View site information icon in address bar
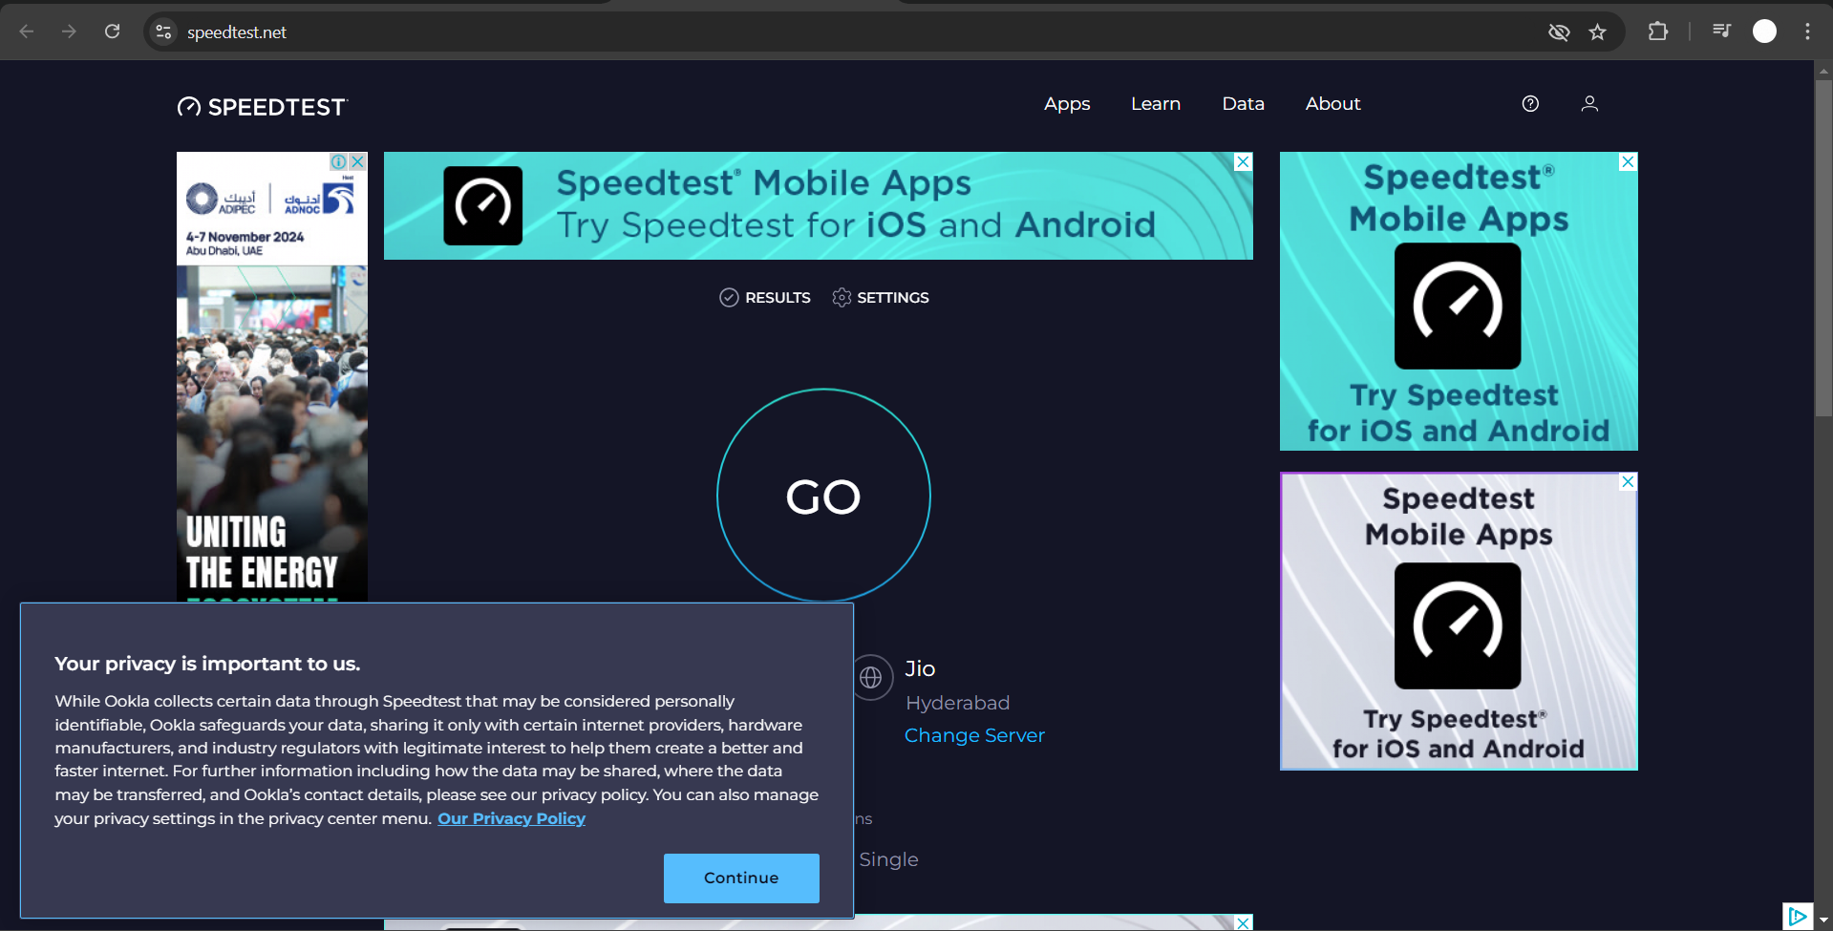Viewport: 1833px width, 931px height. point(163,32)
